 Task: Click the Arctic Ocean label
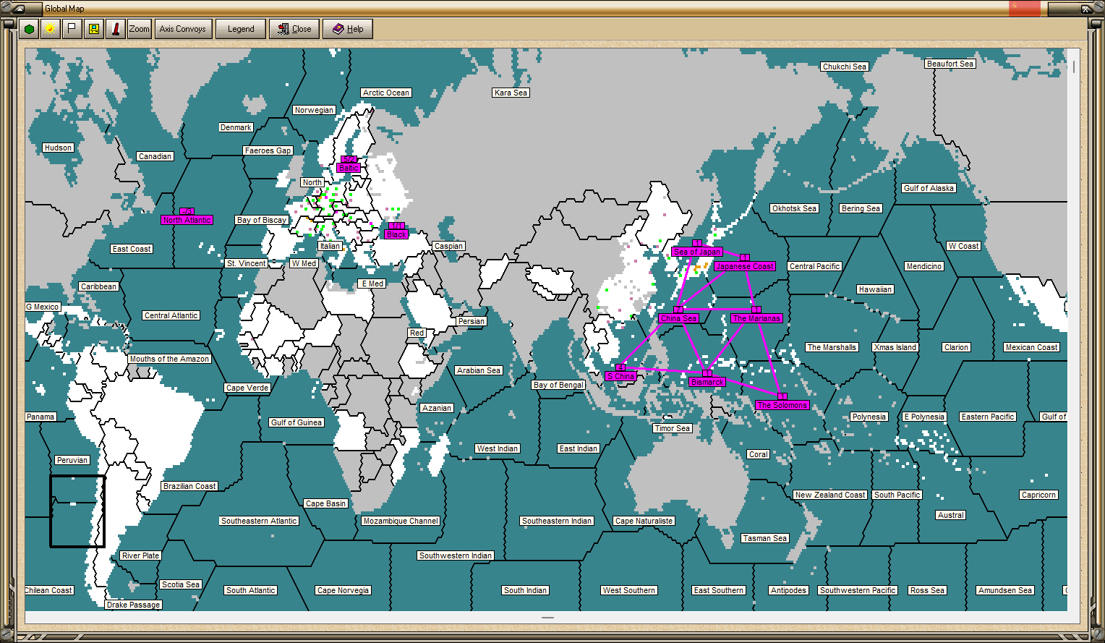(x=386, y=93)
